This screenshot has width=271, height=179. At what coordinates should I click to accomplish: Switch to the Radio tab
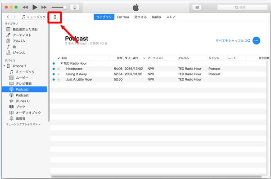click(156, 17)
